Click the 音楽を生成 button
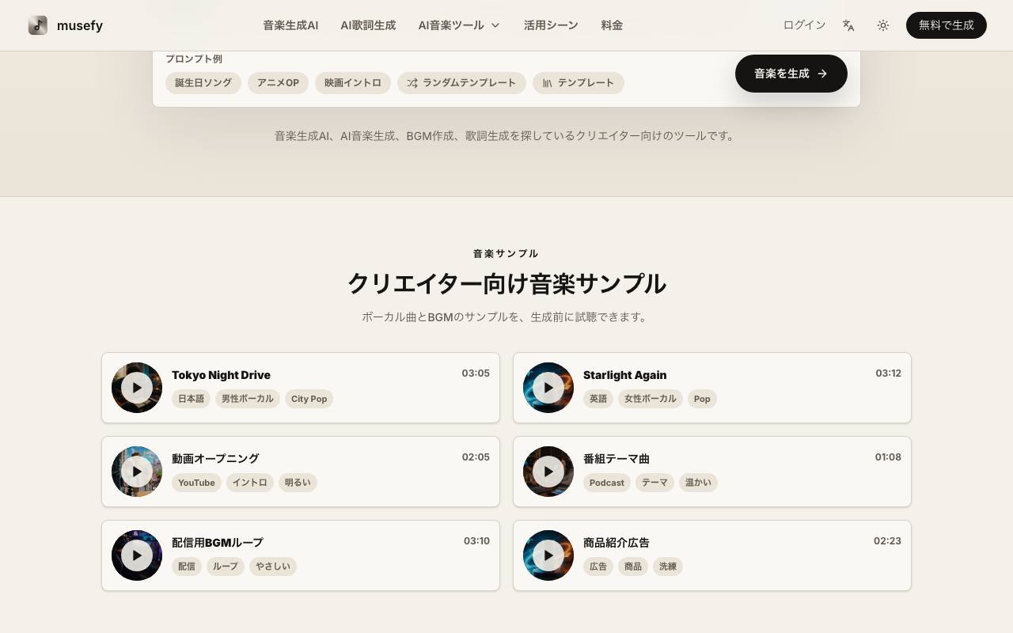The width and height of the screenshot is (1013, 633). [x=791, y=74]
